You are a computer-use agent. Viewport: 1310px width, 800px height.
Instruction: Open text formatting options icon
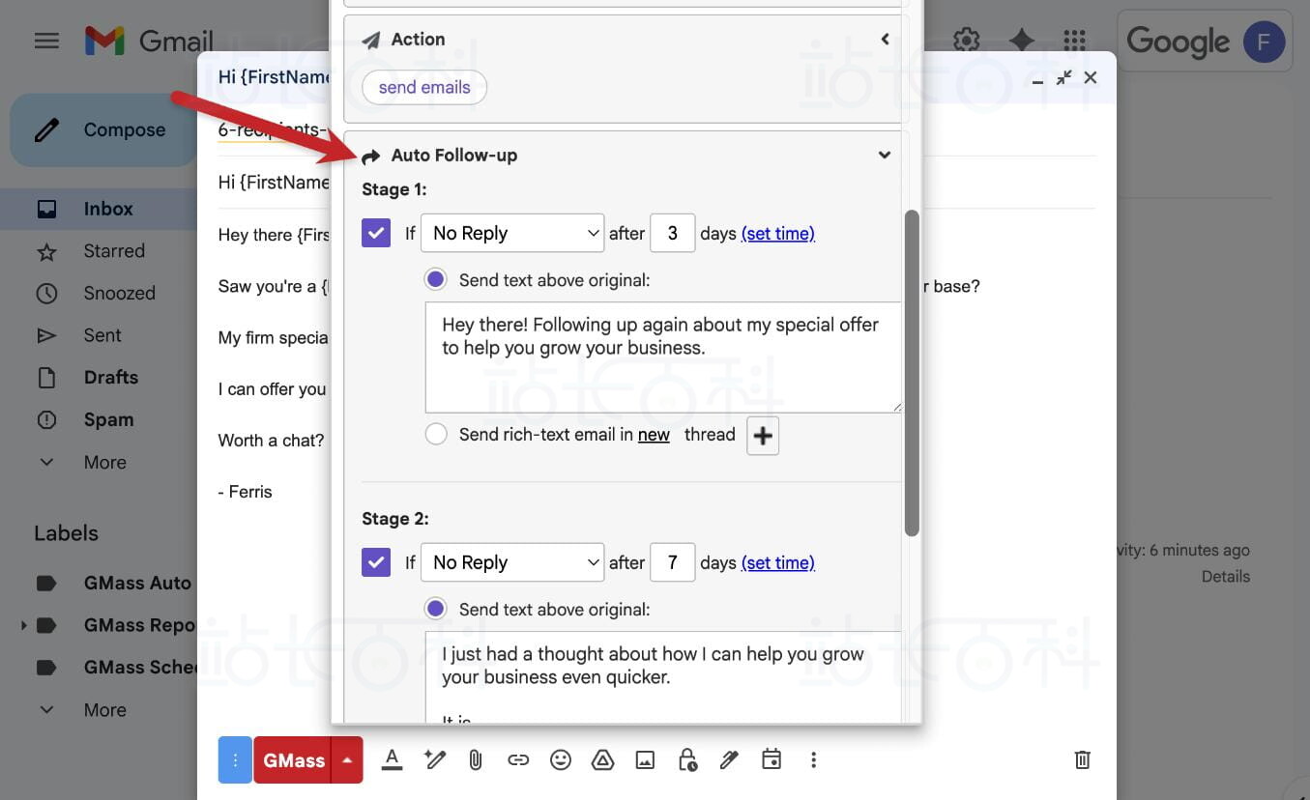[392, 760]
